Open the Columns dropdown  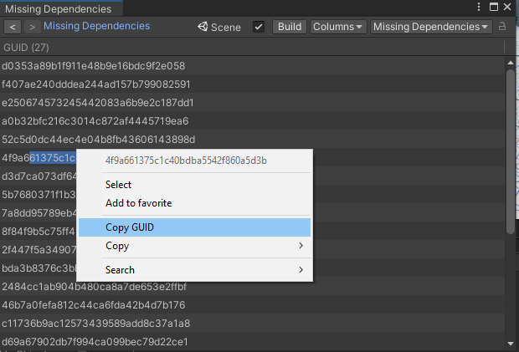(x=338, y=27)
